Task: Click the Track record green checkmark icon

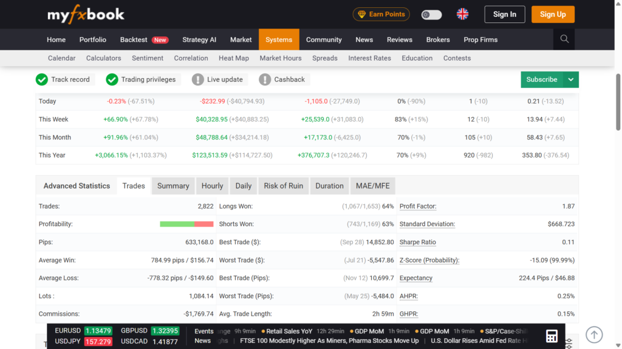Action: [42, 79]
